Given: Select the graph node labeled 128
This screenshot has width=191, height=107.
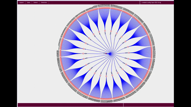Looking at the screenshot, I should pyautogui.click(x=111, y=31).
